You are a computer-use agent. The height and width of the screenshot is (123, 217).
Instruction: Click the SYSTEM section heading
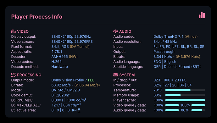pyautogui.click(x=127, y=75)
